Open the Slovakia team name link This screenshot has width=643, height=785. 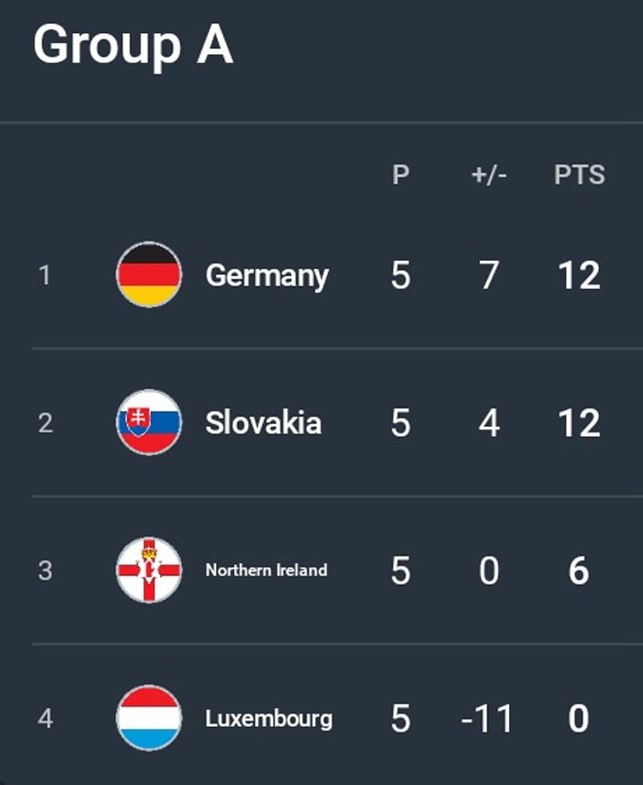coord(263,423)
